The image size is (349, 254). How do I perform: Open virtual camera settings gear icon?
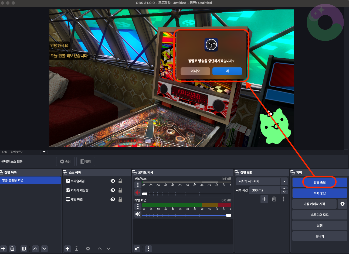[x=343, y=204]
